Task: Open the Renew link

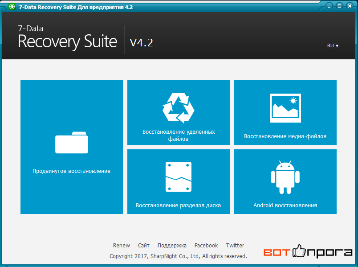Action: [122, 246]
